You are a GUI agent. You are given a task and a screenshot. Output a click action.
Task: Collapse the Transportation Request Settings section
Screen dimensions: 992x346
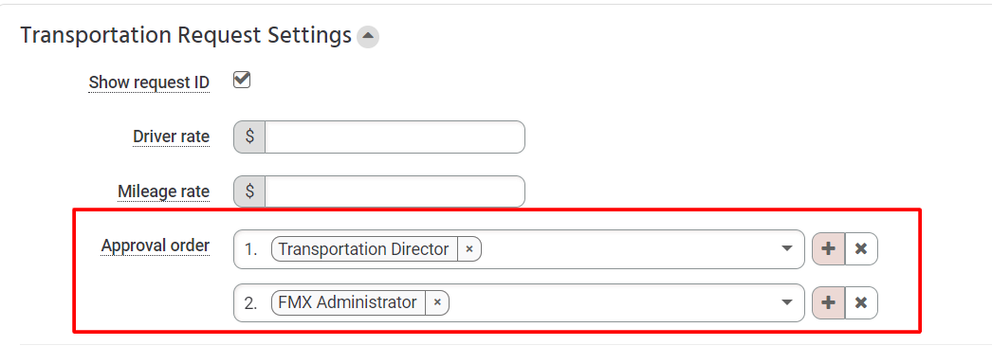(x=368, y=37)
